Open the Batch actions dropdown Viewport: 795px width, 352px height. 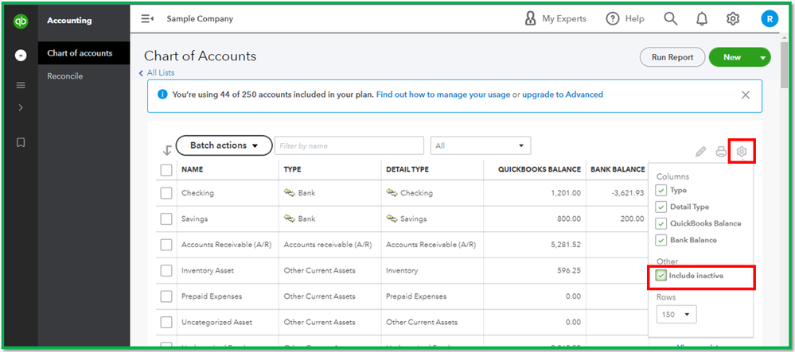click(x=224, y=145)
